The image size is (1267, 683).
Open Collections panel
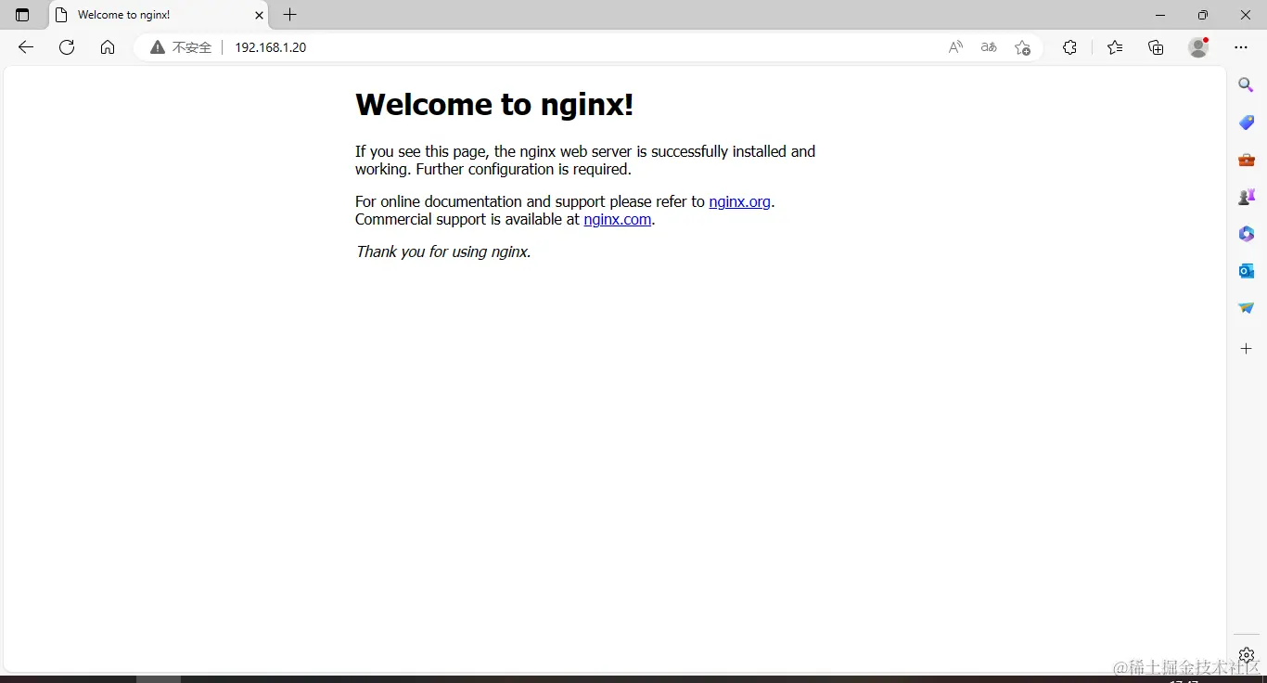(1156, 47)
